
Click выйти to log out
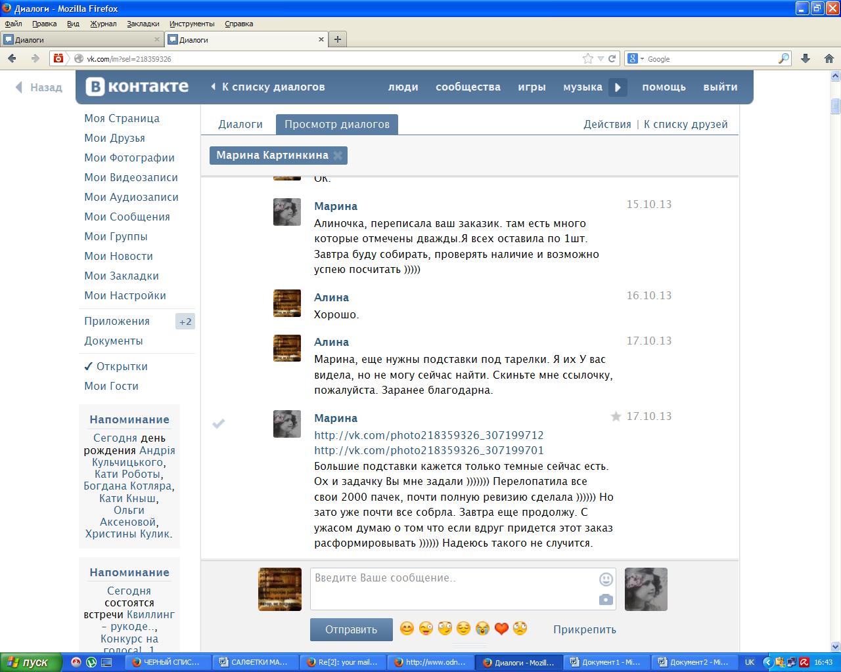pyautogui.click(x=720, y=87)
